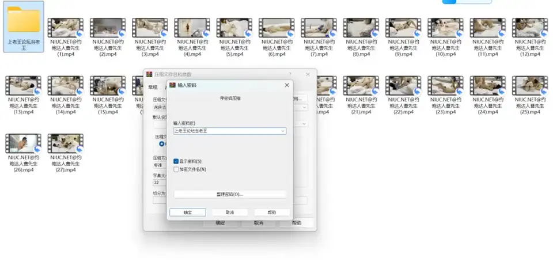Close the 输入密码 dialog with the X
This screenshot has width=553, height=269.
(287, 85)
